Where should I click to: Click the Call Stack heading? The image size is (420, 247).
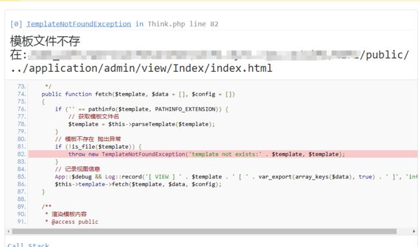28,245
